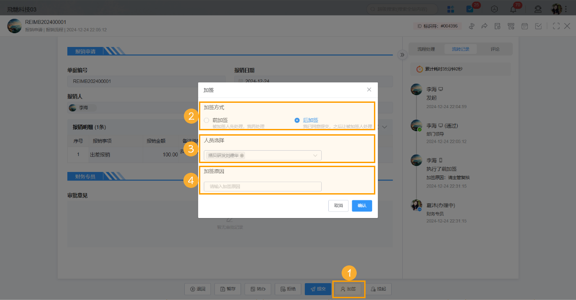
Task: Select the 前加签 radio option
Action: (x=206, y=120)
